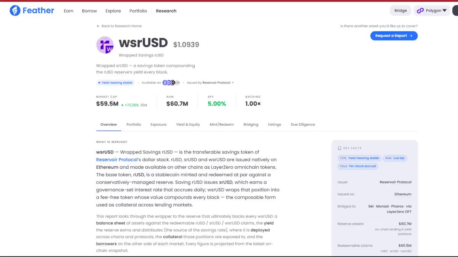Screen dimensions: 458x257
Task: Select Research in the top navigation
Action: (166, 11)
